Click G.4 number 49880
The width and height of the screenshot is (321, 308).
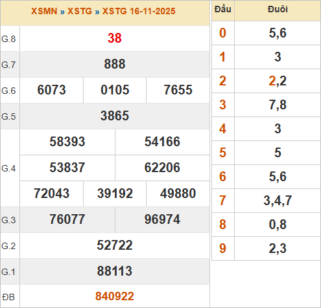coord(178,193)
